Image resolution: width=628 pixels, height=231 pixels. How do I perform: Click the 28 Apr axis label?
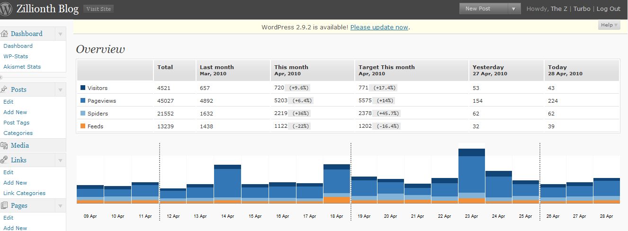(606, 216)
